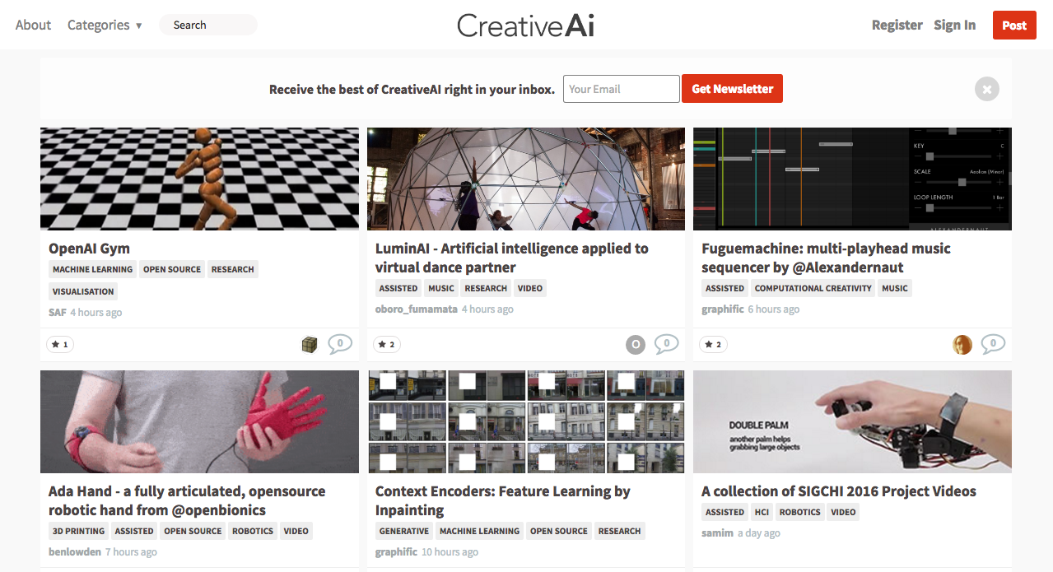1053x572 pixels.
Task: Click the red Post button
Action: click(1013, 25)
